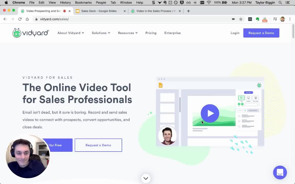
Task: Open Notification Center list icon
Action: pos(288,3)
